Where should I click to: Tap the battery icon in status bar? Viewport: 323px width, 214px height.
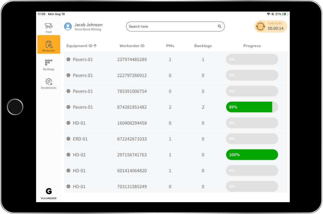[285, 14]
